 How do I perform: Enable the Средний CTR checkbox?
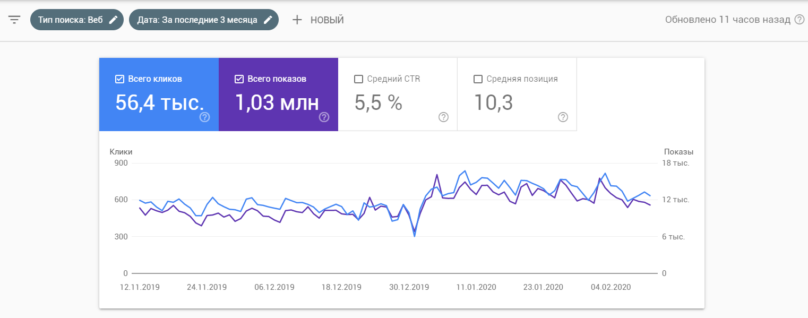pyautogui.click(x=358, y=79)
